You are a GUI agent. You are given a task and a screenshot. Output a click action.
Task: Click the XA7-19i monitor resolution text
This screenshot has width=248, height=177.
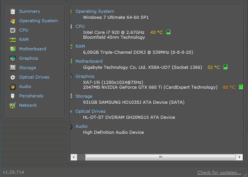pos(113,82)
